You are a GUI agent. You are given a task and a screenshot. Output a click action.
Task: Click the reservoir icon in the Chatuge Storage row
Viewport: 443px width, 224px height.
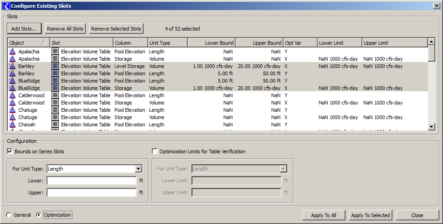(x=12, y=117)
